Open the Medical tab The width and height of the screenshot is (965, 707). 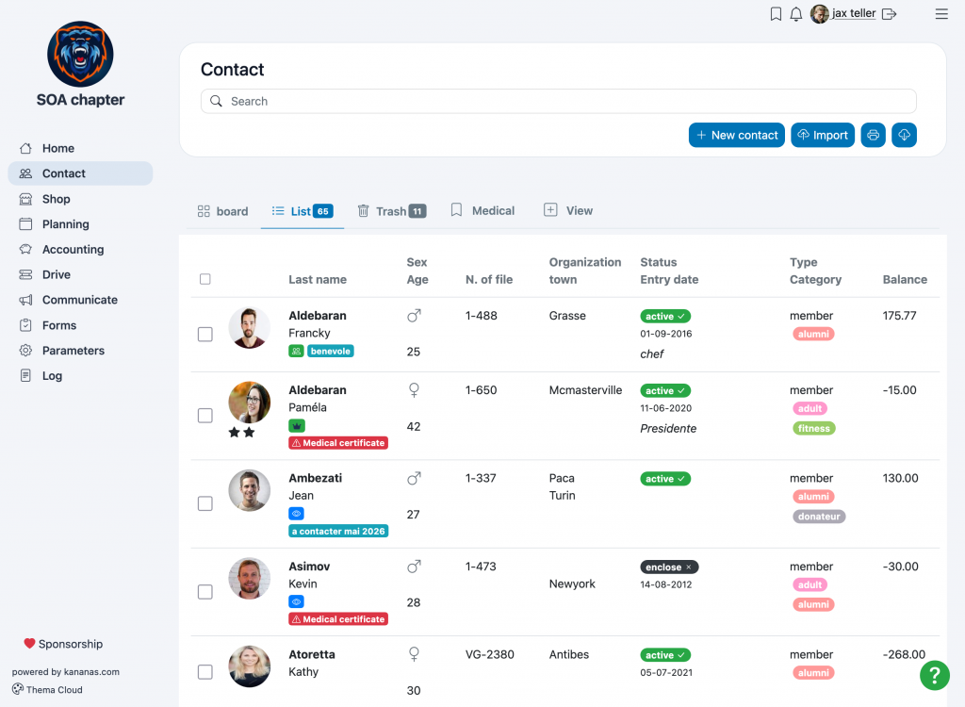[x=482, y=210]
